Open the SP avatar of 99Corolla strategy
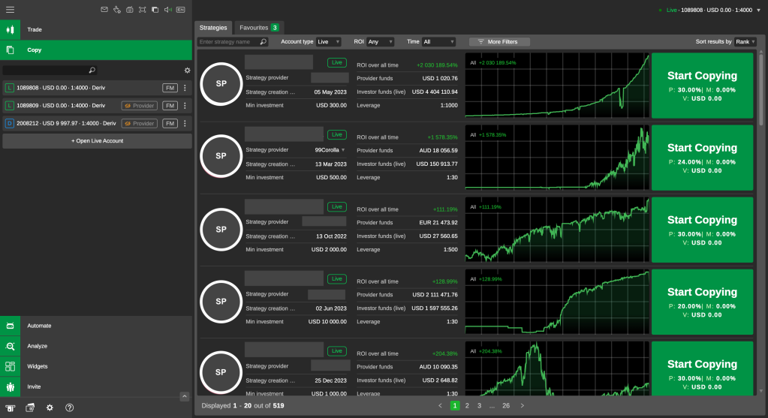The image size is (768, 418). click(221, 156)
